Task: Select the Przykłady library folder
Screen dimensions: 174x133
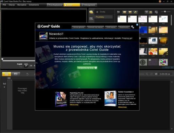Action: [103, 17]
